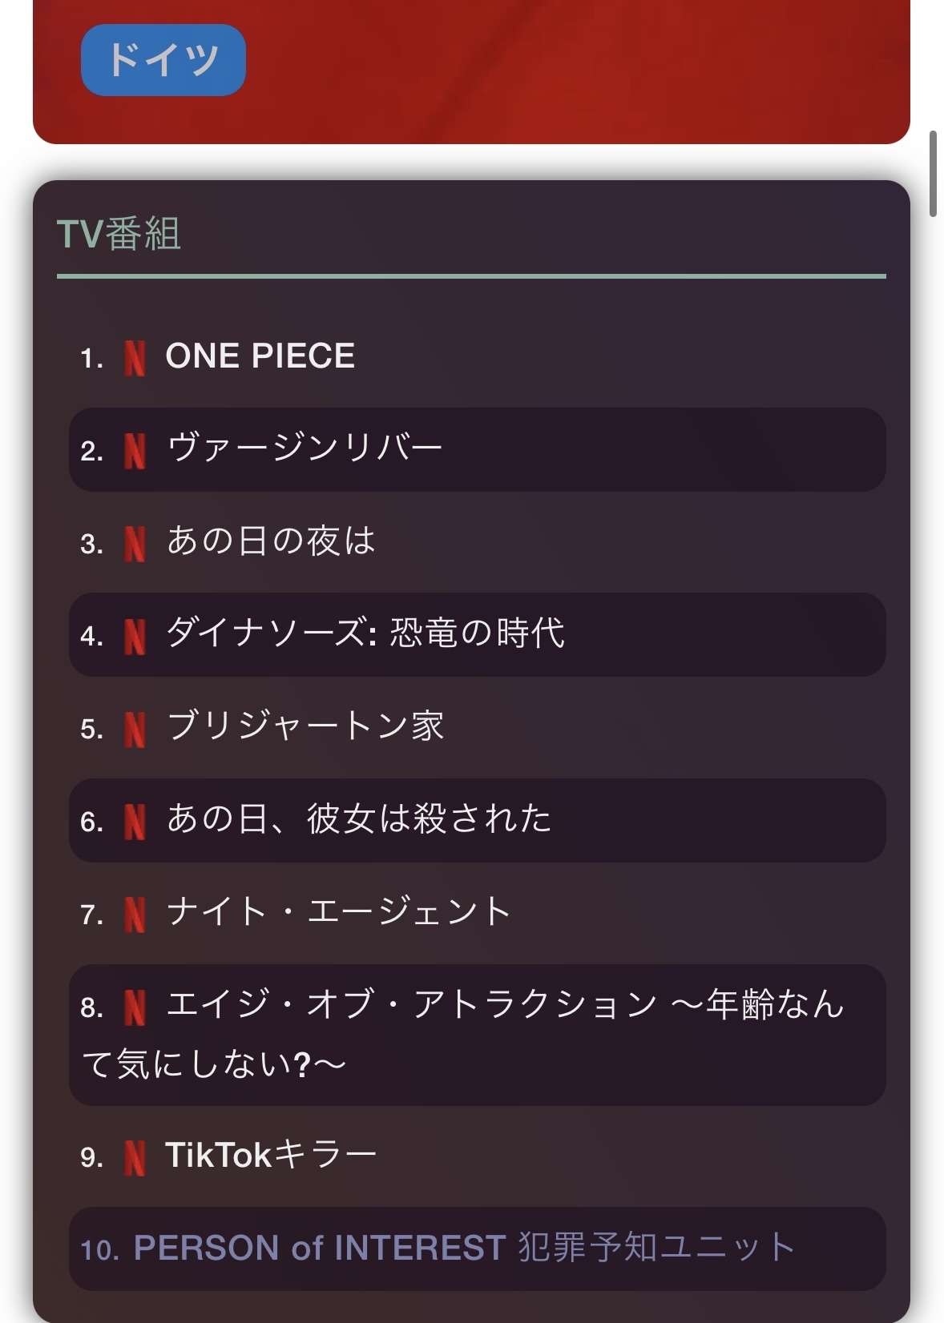Image resolution: width=944 pixels, height=1323 pixels.
Task: Click Netflix icon beside あの日、彼女は殺された
Action: click(x=135, y=822)
